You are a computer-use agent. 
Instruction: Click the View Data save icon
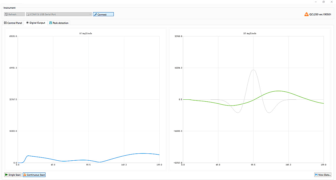316,175
